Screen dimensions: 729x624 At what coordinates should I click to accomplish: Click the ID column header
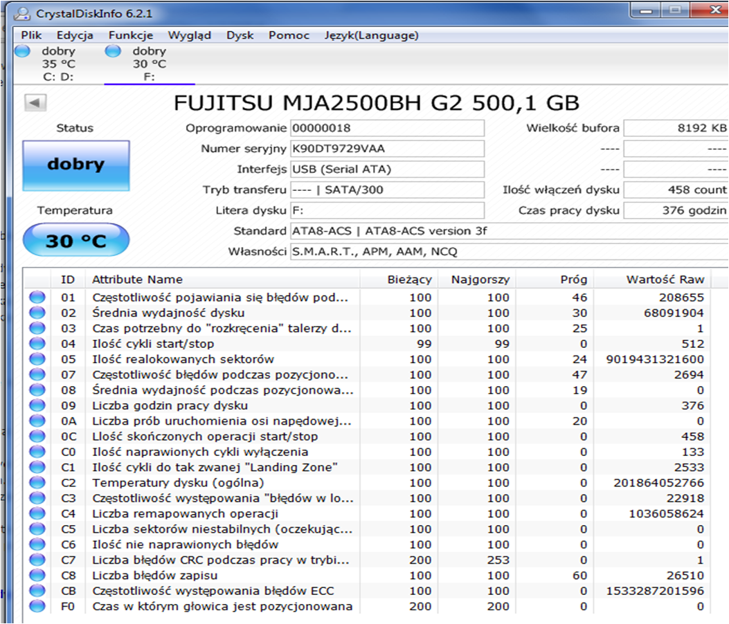tap(68, 279)
